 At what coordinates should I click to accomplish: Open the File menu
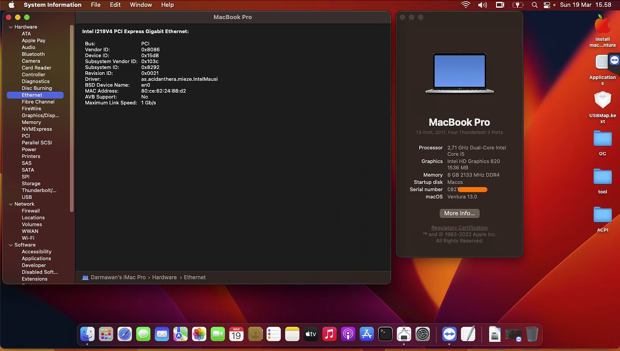[95, 5]
